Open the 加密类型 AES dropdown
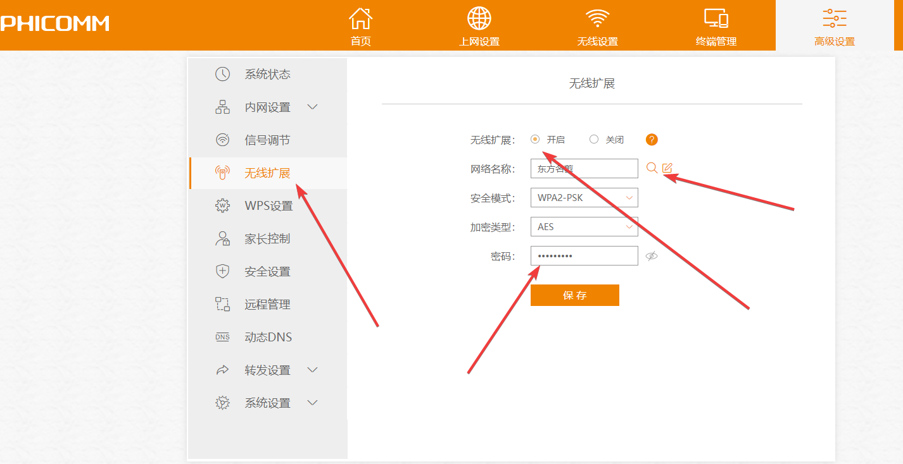Screen dimensions: 903x464 point(584,226)
